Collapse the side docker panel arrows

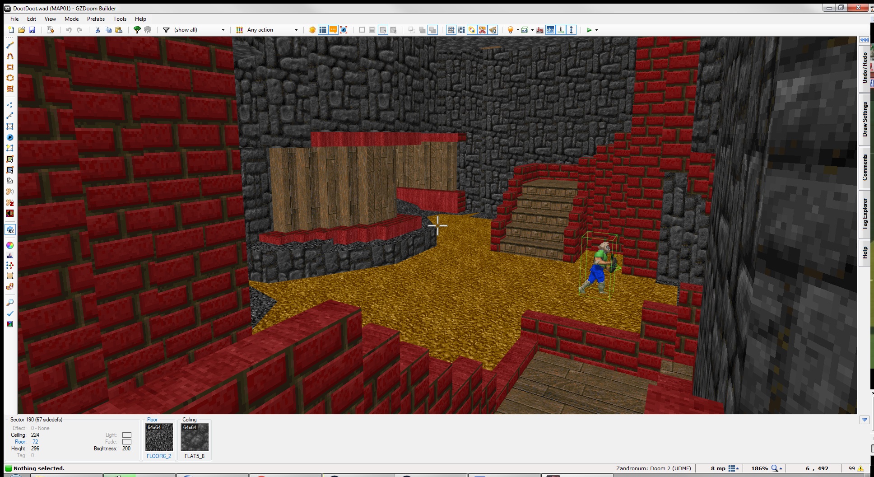[864, 40]
